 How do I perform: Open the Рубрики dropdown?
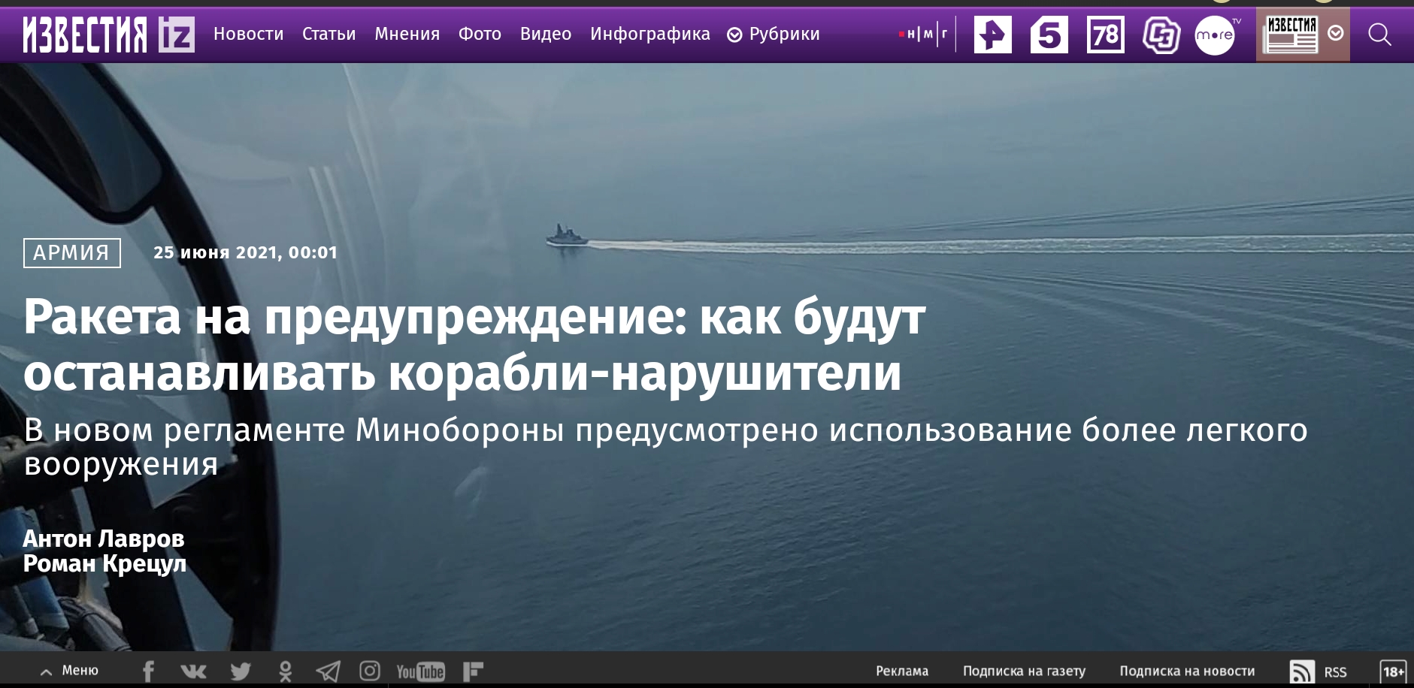click(774, 34)
